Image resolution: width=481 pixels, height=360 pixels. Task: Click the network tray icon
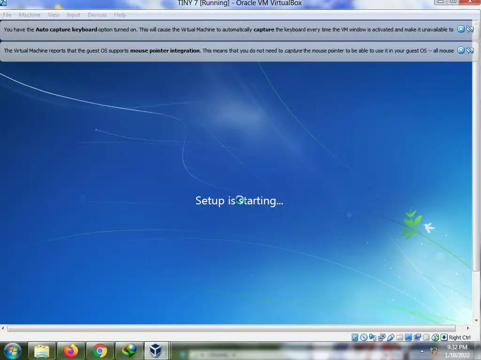(434, 351)
